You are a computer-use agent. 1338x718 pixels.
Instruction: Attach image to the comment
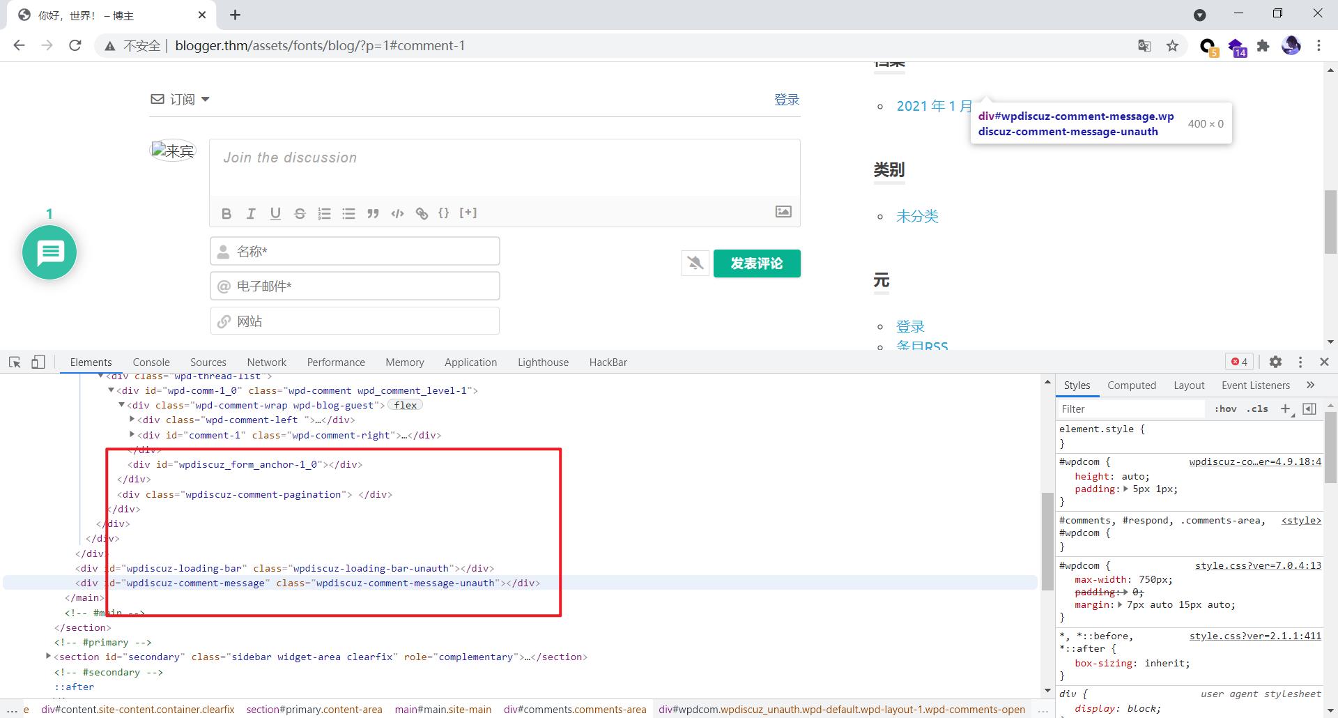coord(783,211)
